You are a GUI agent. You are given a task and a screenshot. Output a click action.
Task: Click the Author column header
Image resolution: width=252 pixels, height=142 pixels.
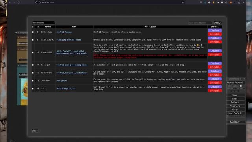pyautogui.click(x=48, y=27)
